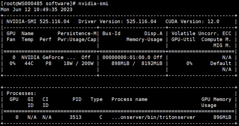This screenshot has height=126, width=239.
Task: Click the typed nvidia-smi command
Action: click(x=93, y=4)
